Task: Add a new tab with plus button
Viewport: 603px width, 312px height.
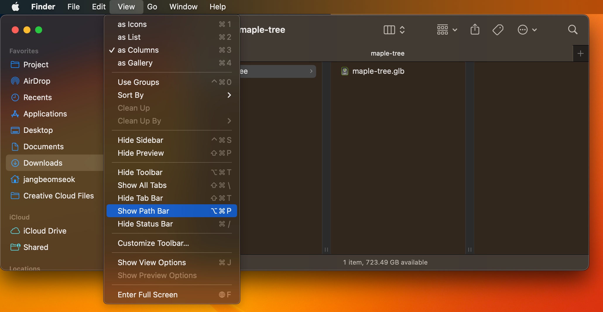Action: (580, 53)
